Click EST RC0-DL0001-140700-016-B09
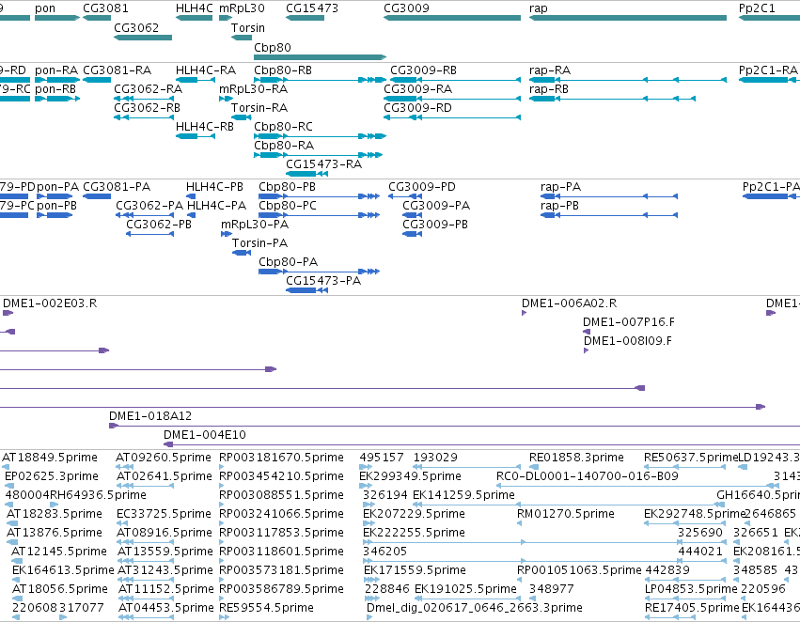This screenshot has height=622, width=800. click(x=588, y=476)
